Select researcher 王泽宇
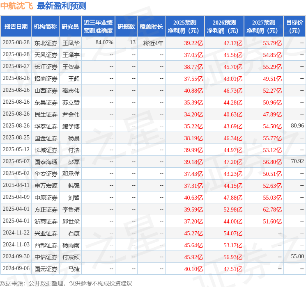The image size is (306, 287). click(71, 55)
